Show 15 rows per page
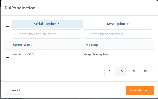Image resolution: width=158 pixels, height=99 pixels. click(x=133, y=71)
